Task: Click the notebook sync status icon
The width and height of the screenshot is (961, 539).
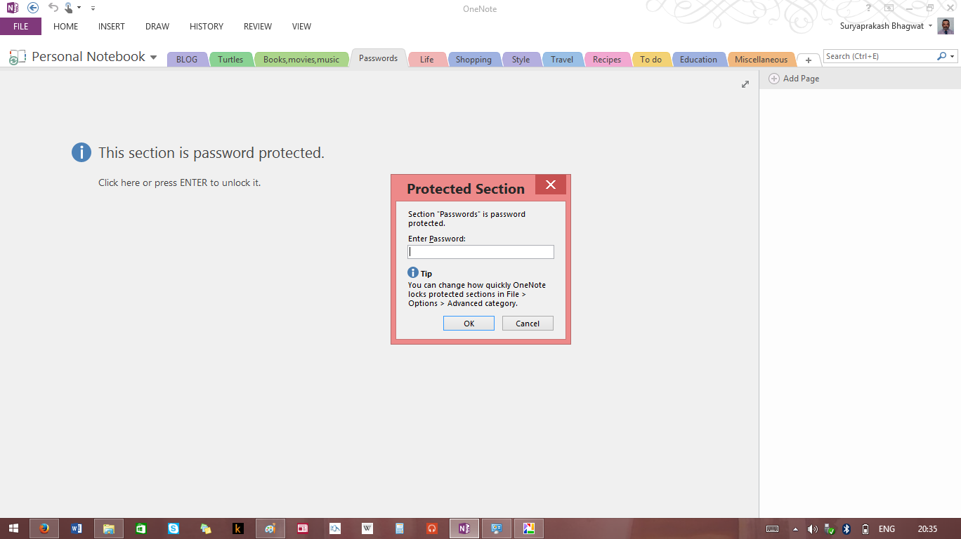Action: coord(17,58)
